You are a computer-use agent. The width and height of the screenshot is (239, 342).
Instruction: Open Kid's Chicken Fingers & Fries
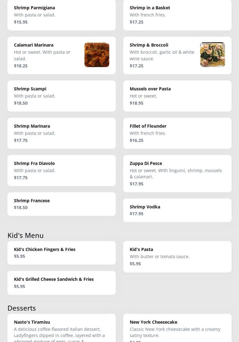[x=61, y=253]
